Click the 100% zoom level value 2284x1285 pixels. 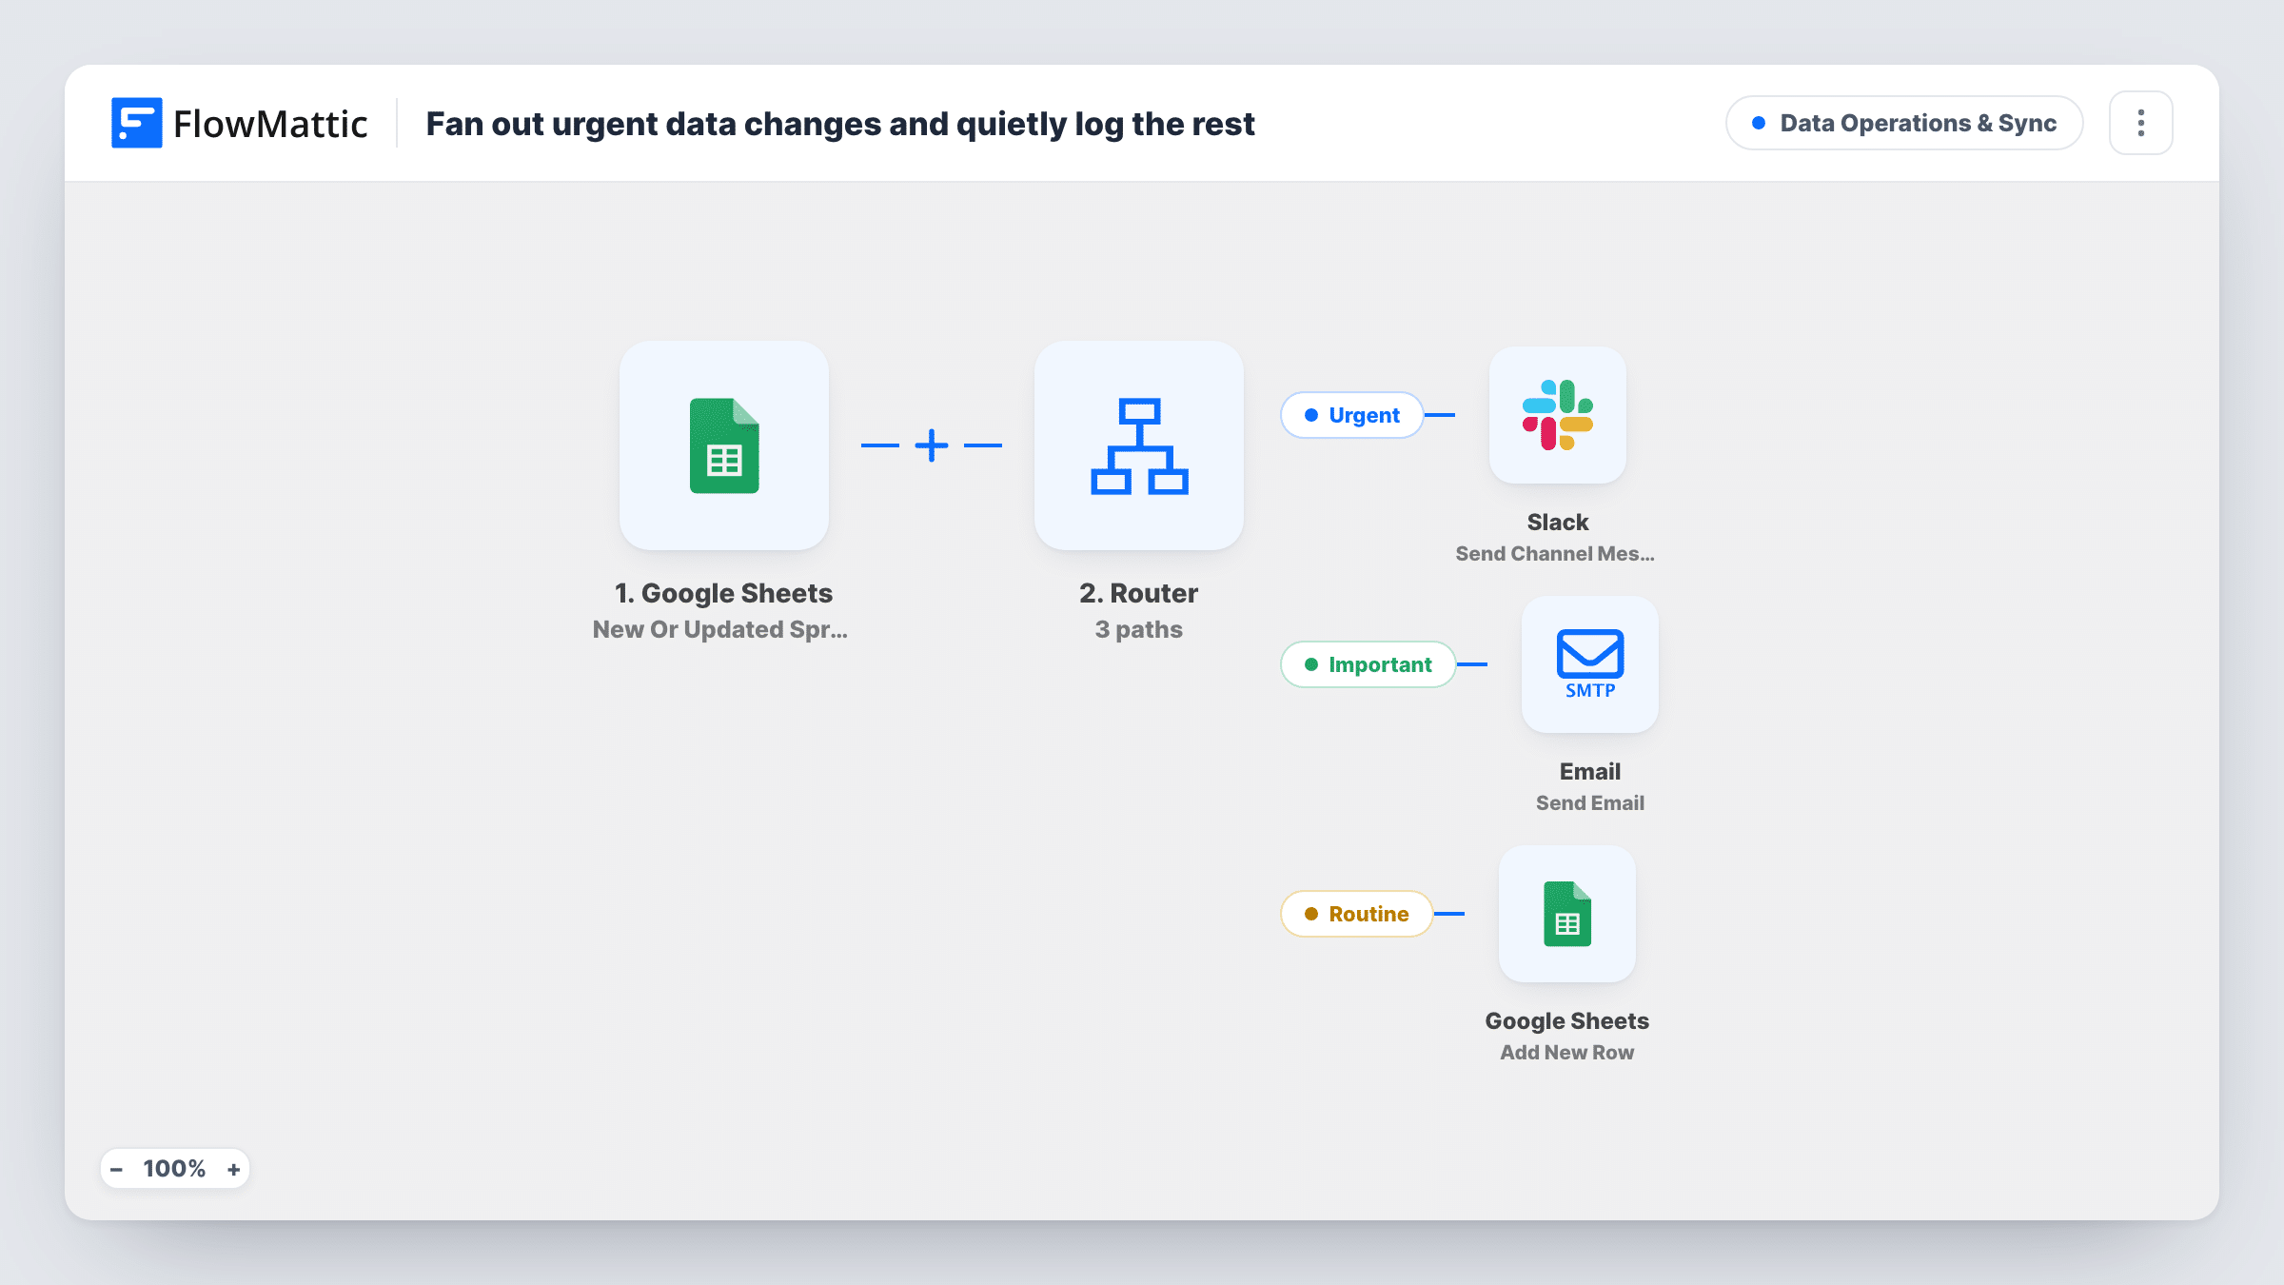coord(174,1169)
